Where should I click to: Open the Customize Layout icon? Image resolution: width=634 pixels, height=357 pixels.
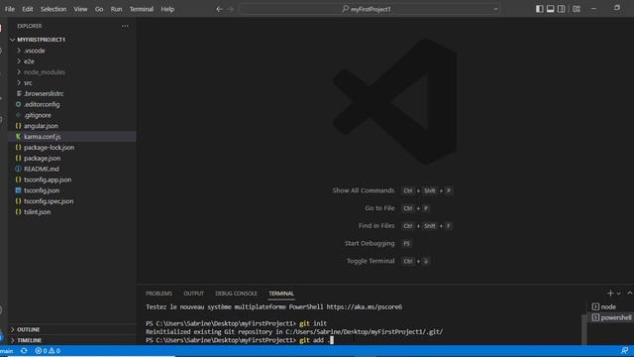point(577,9)
